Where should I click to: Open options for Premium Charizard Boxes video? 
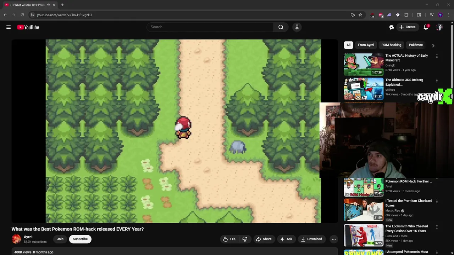point(437,202)
